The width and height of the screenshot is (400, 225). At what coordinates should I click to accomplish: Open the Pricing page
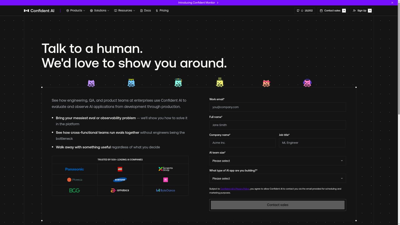[162, 11]
